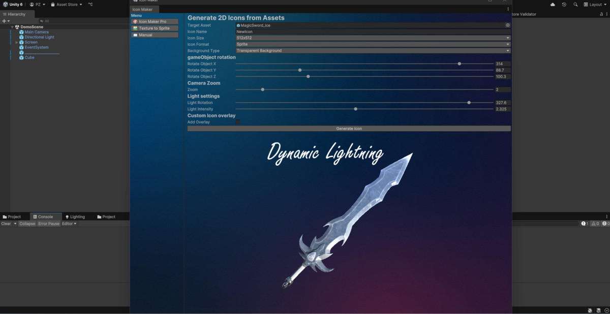This screenshot has height=314, width=610.
Task: Click the Rotate Object X value 314
Action: click(x=503, y=64)
